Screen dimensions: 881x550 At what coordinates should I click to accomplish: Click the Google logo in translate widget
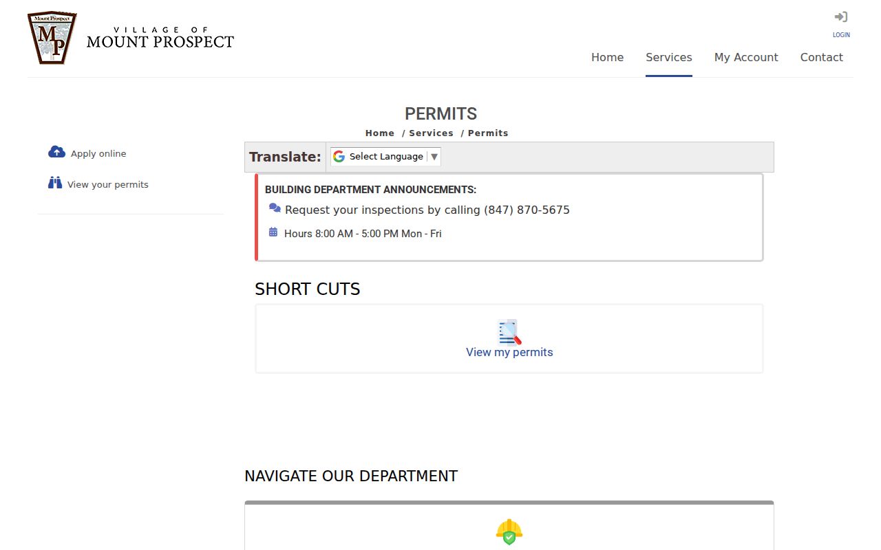[339, 157]
